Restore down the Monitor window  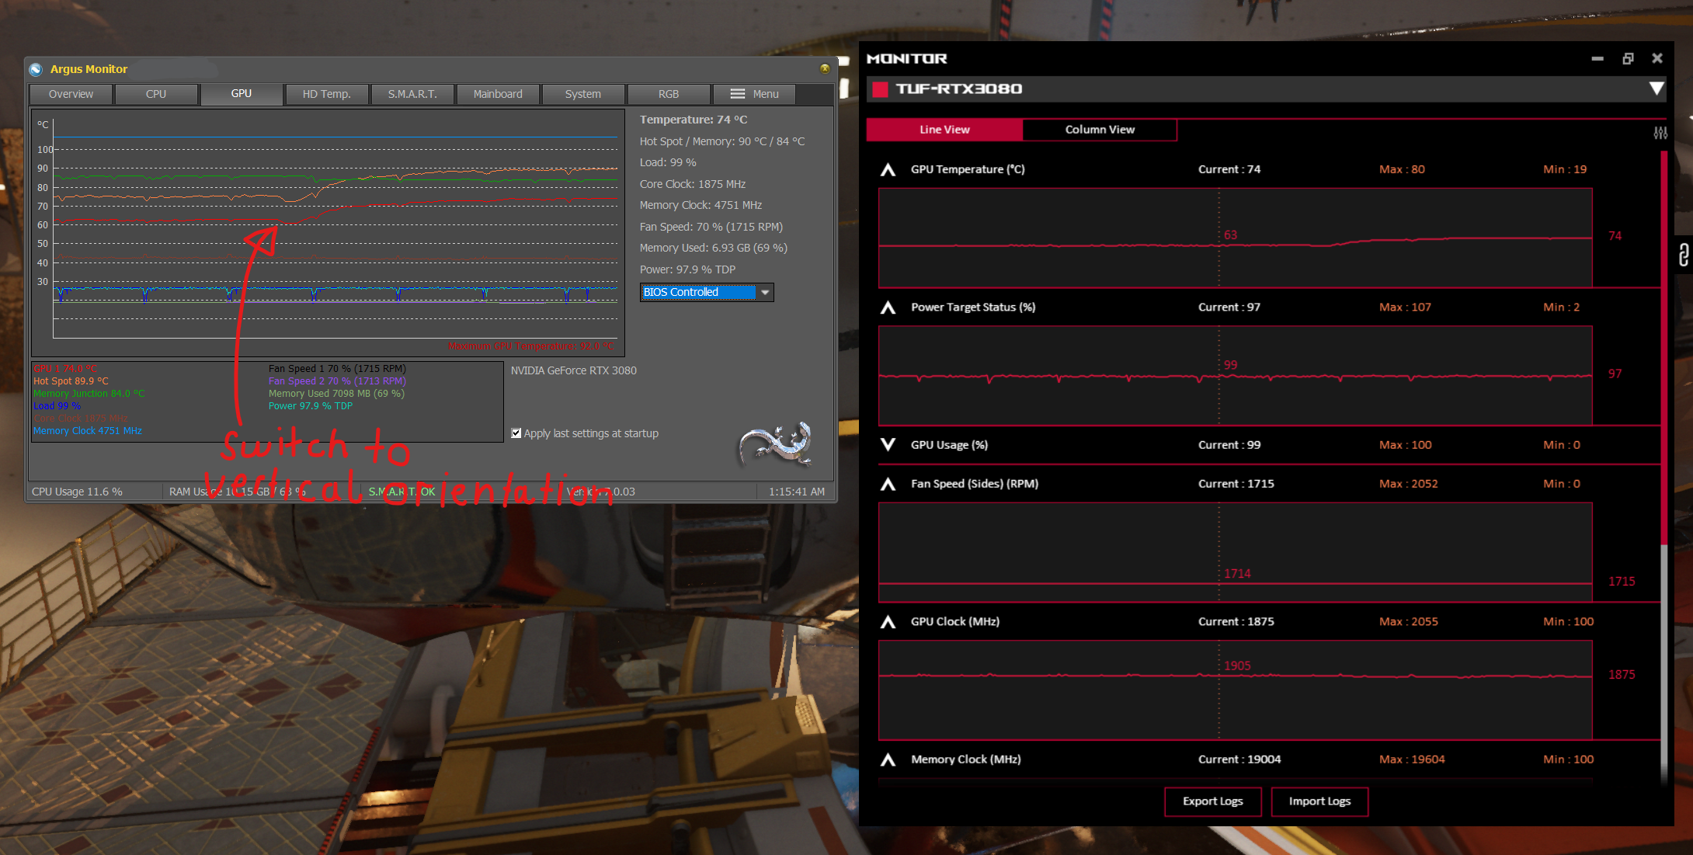pyautogui.click(x=1628, y=58)
